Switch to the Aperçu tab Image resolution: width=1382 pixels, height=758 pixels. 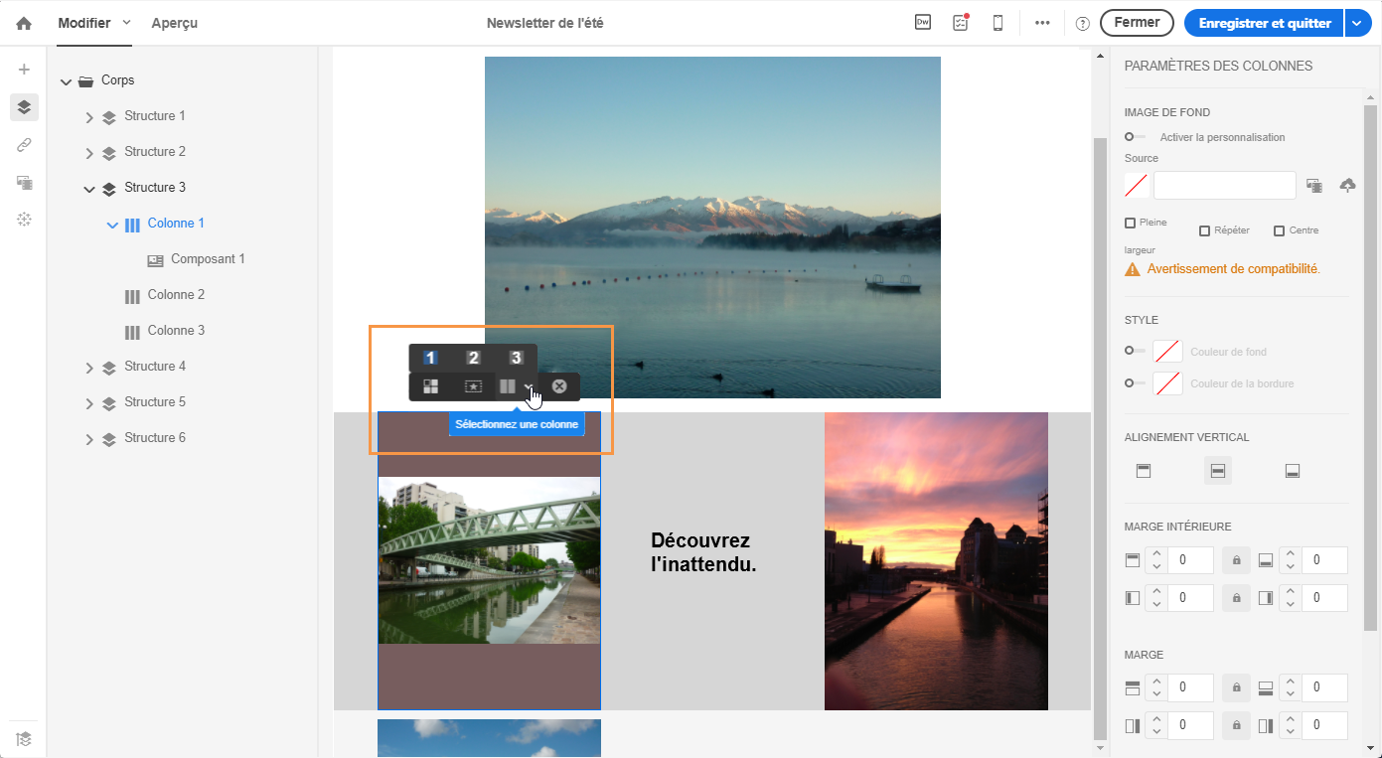[x=174, y=23]
